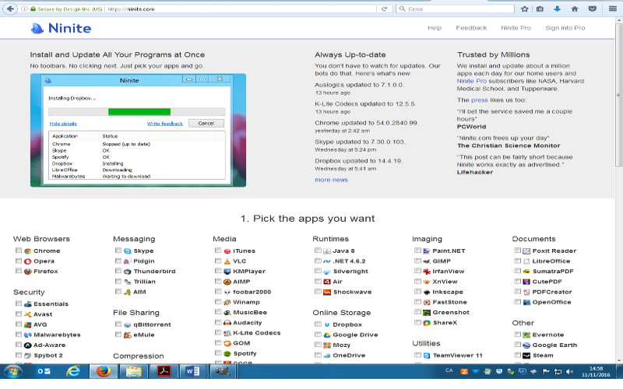This screenshot has height=389, width=623.
Task: Go to Ninite Pro page
Action: [516, 28]
